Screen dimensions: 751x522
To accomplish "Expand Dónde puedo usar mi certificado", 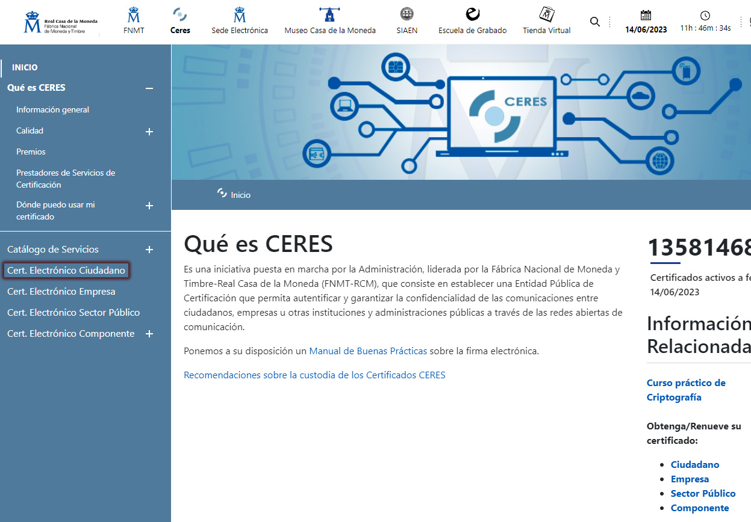I will [149, 206].
